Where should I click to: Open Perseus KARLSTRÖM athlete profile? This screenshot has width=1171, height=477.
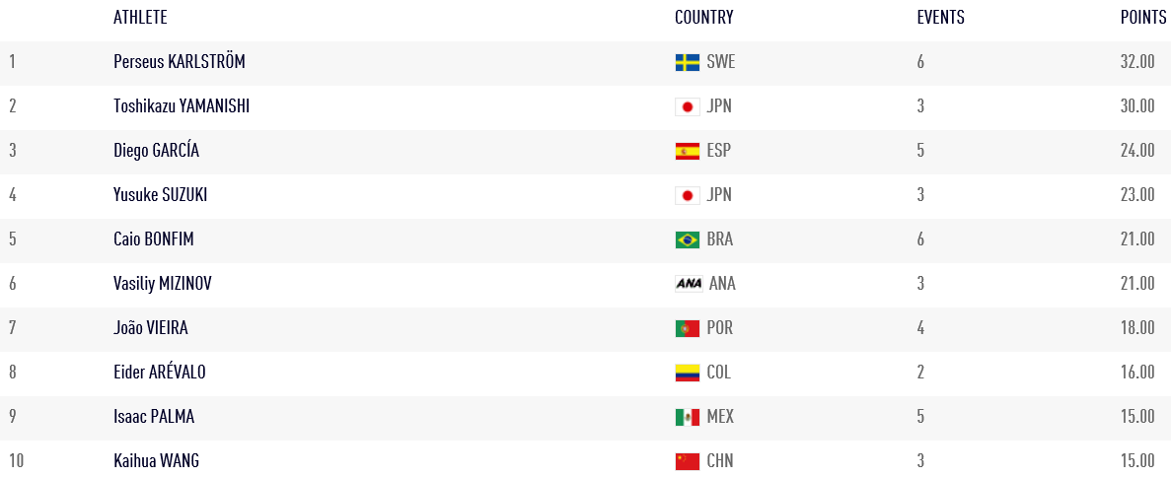pyautogui.click(x=180, y=62)
